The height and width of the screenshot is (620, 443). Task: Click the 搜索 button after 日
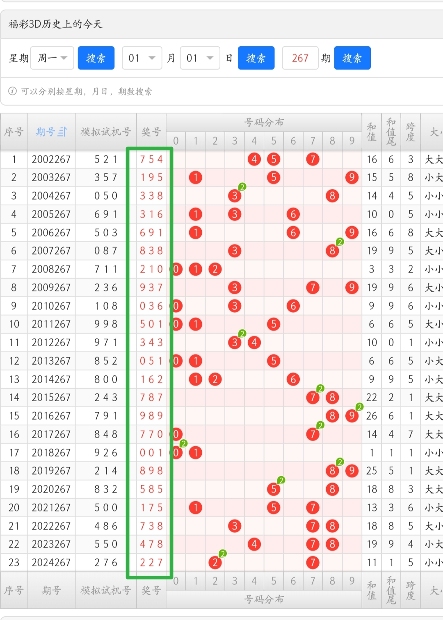[x=256, y=58]
